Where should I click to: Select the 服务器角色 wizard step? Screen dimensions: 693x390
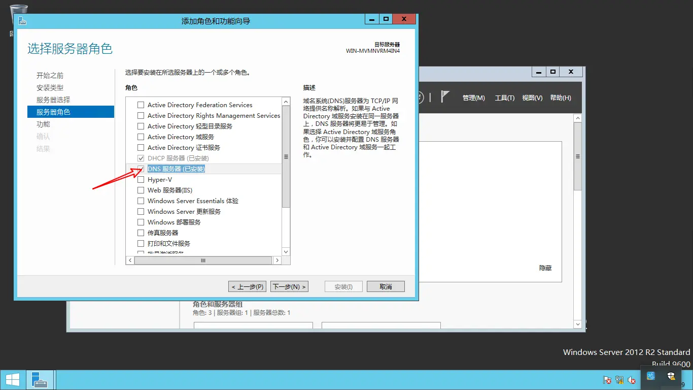[x=71, y=112]
